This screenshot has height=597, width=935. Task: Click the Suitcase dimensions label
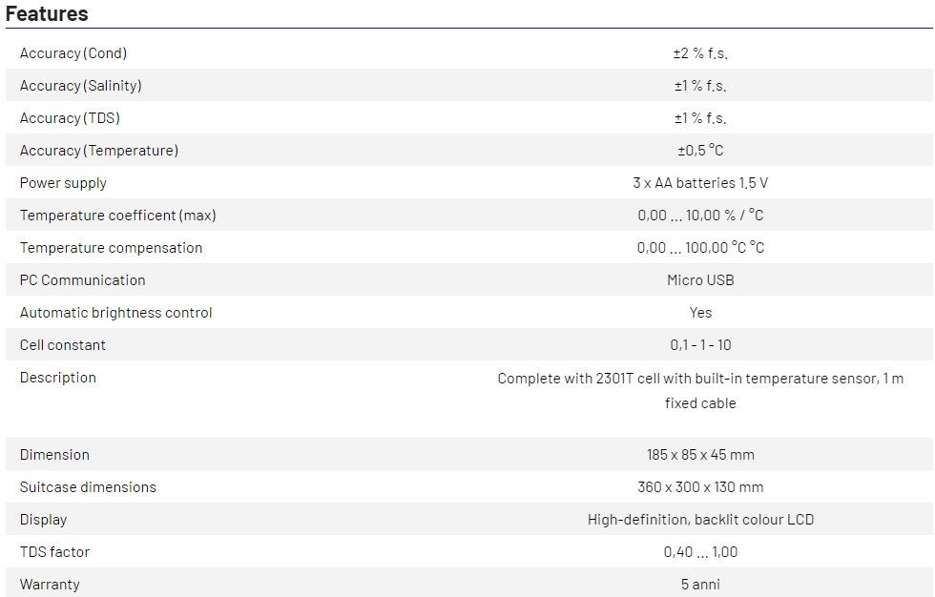coord(88,487)
